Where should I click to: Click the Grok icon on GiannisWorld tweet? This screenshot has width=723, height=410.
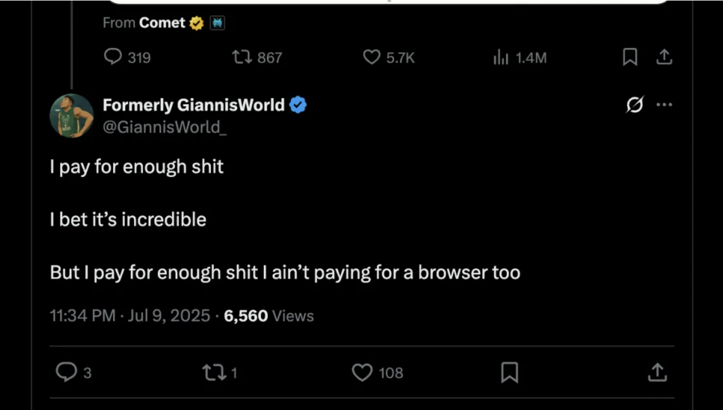(635, 104)
